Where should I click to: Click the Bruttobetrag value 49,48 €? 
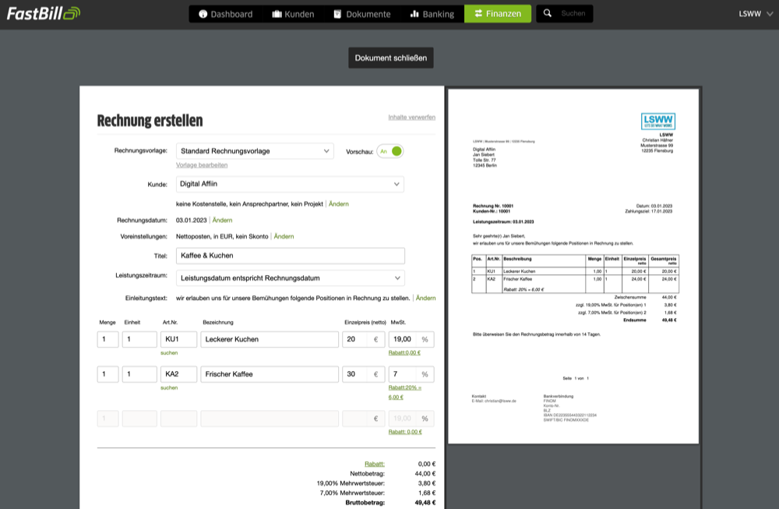[x=425, y=503]
